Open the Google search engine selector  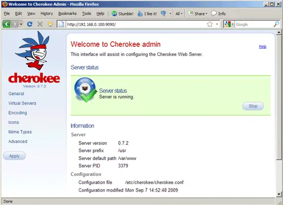229,24
